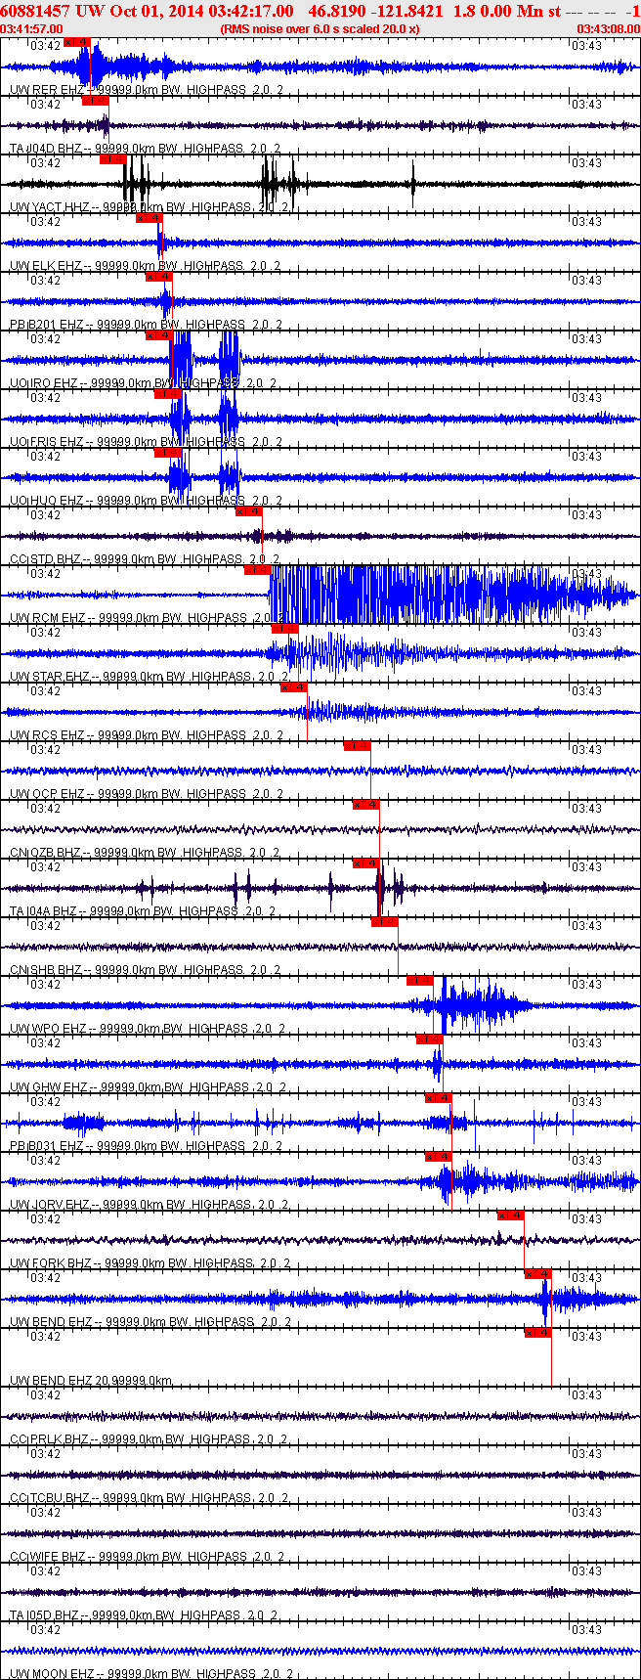Click the red pick flag on B031 trace
This screenshot has width=641, height=1680.
coord(439,1098)
